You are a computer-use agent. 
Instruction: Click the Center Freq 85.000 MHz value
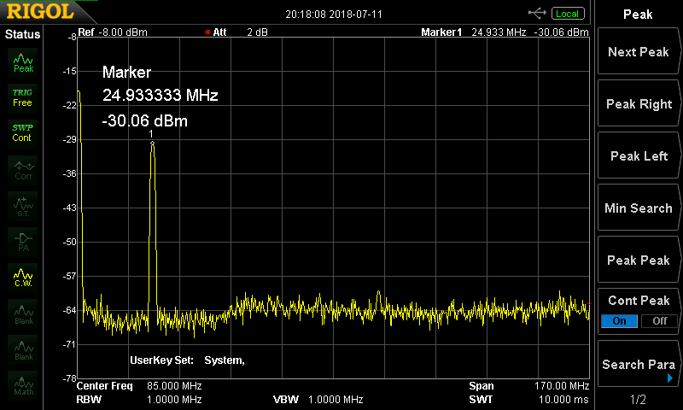(174, 385)
